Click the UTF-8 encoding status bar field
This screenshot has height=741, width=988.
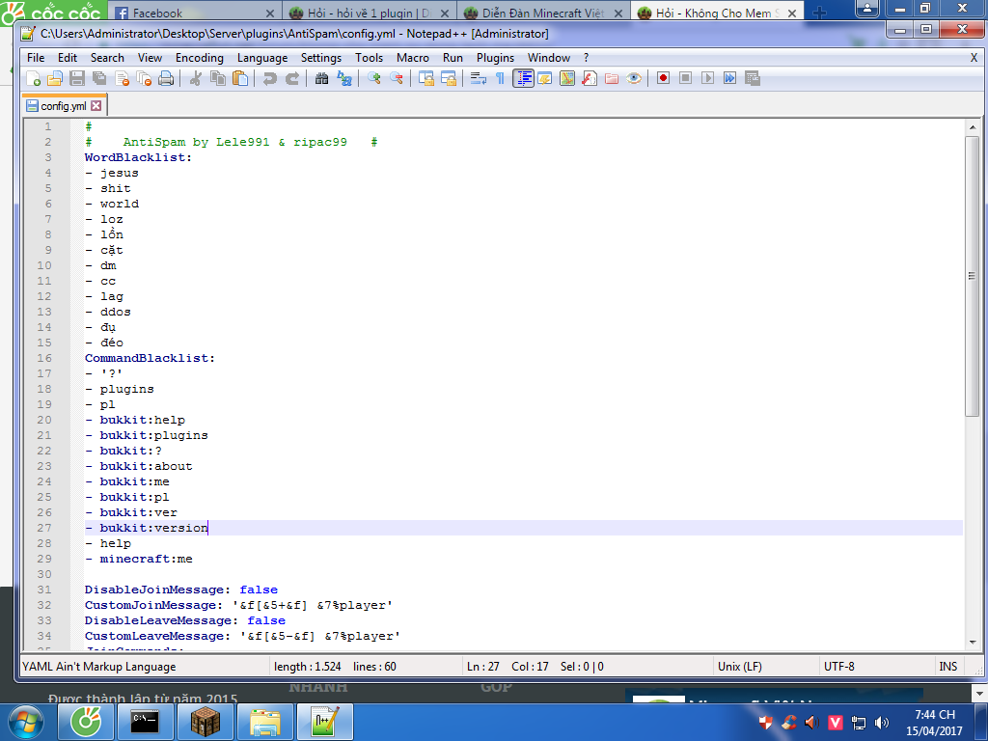click(x=838, y=666)
